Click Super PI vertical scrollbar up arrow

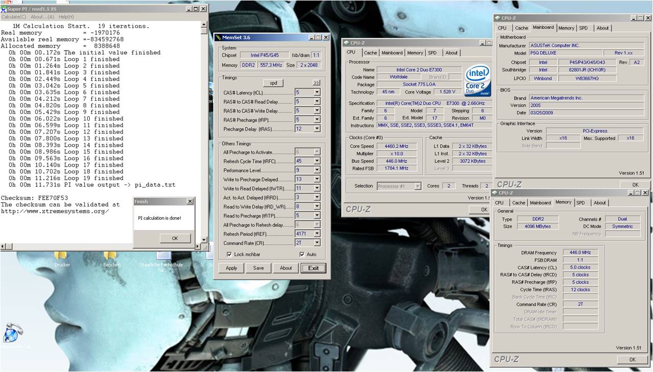tap(204, 24)
